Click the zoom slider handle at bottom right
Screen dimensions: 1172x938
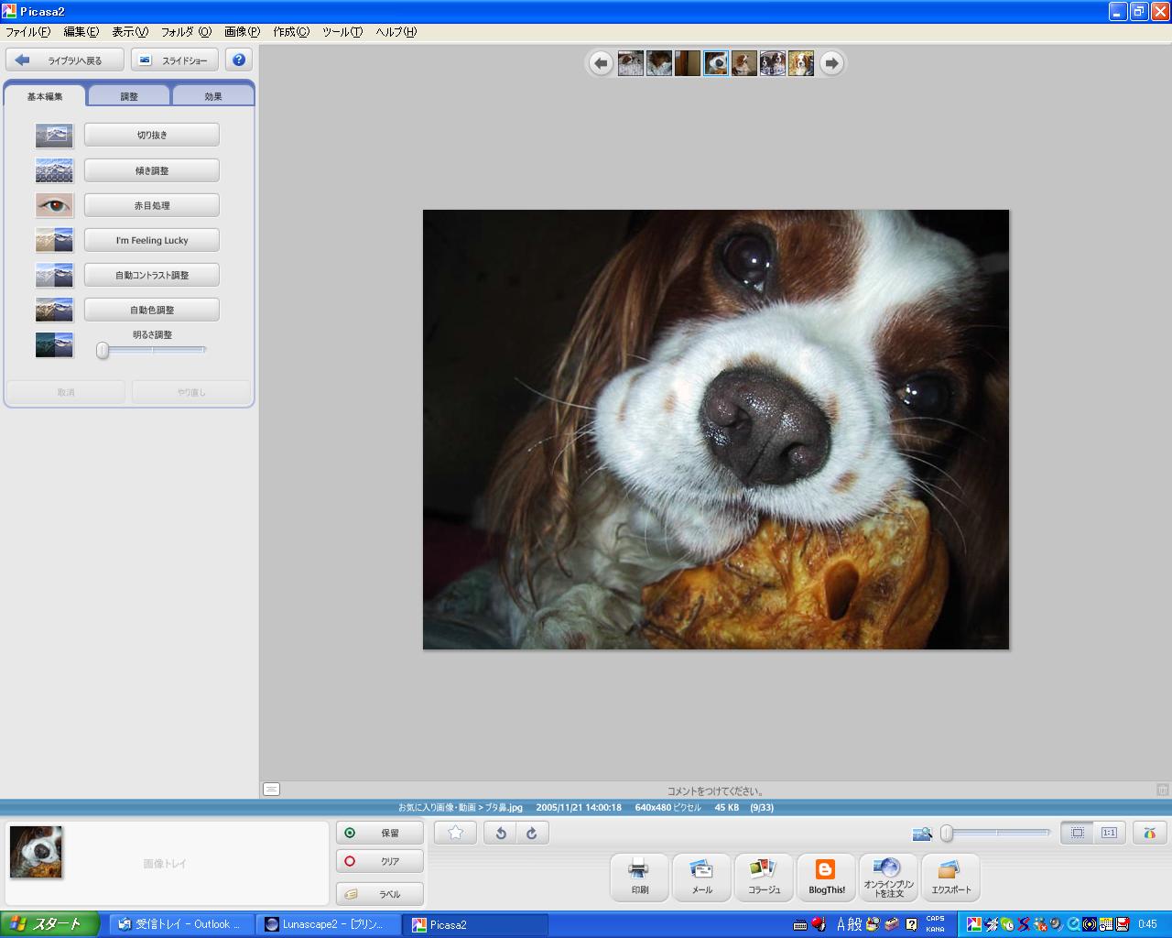tap(947, 833)
